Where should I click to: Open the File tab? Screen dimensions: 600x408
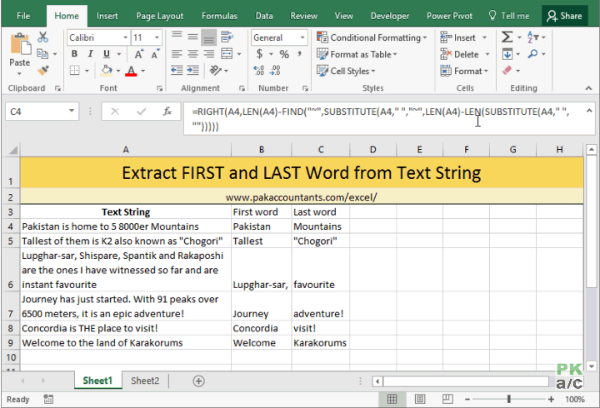click(x=23, y=16)
